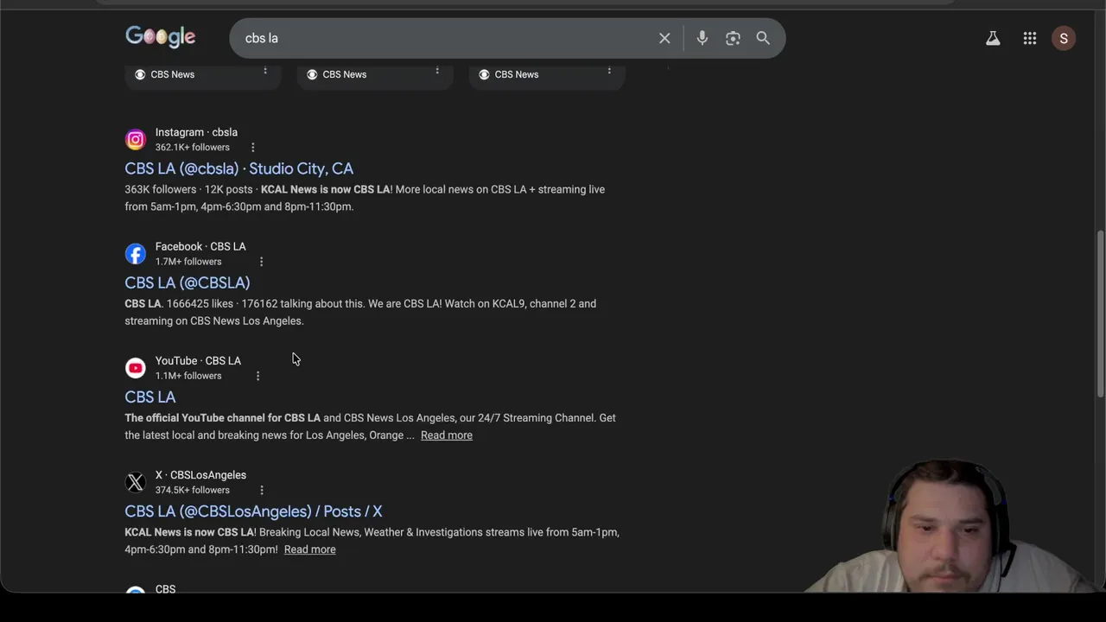Open more options for YouTube result
Screen dimensions: 1106x622
(257, 376)
